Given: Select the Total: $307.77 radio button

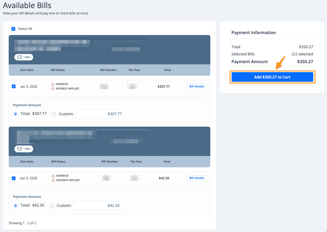Looking at the screenshot, I should (x=16, y=114).
